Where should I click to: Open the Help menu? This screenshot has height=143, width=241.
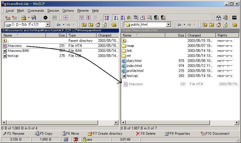(95, 11)
